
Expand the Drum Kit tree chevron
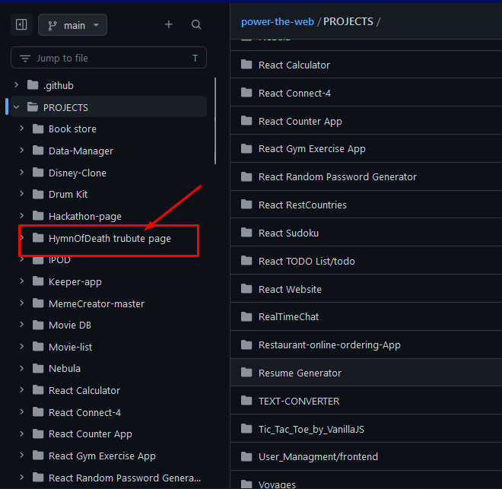tap(22, 194)
